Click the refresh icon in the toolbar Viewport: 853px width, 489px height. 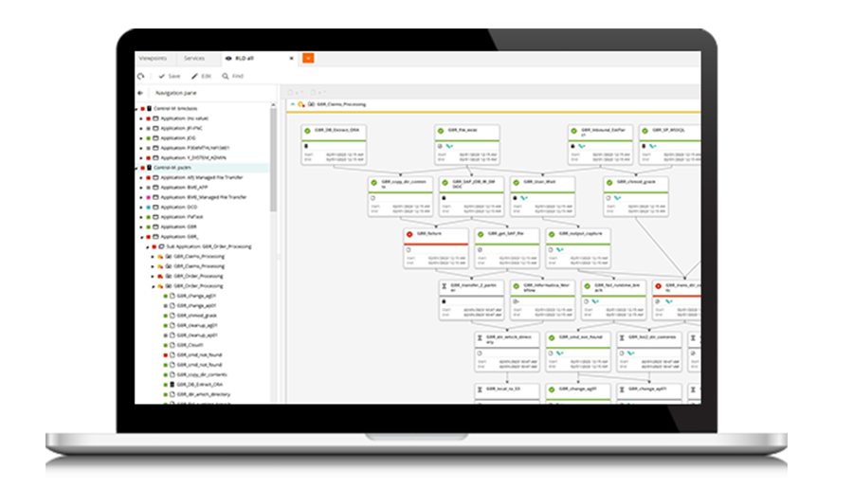141,76
